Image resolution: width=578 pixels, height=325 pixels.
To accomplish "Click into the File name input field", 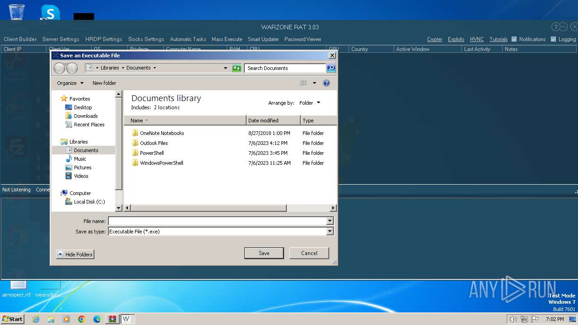I will coord(217,221).
